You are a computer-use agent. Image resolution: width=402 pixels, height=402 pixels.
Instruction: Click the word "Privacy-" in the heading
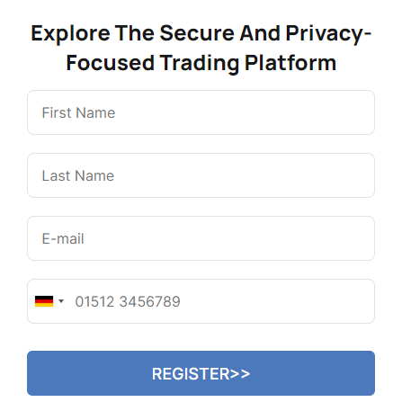point(328,33)
